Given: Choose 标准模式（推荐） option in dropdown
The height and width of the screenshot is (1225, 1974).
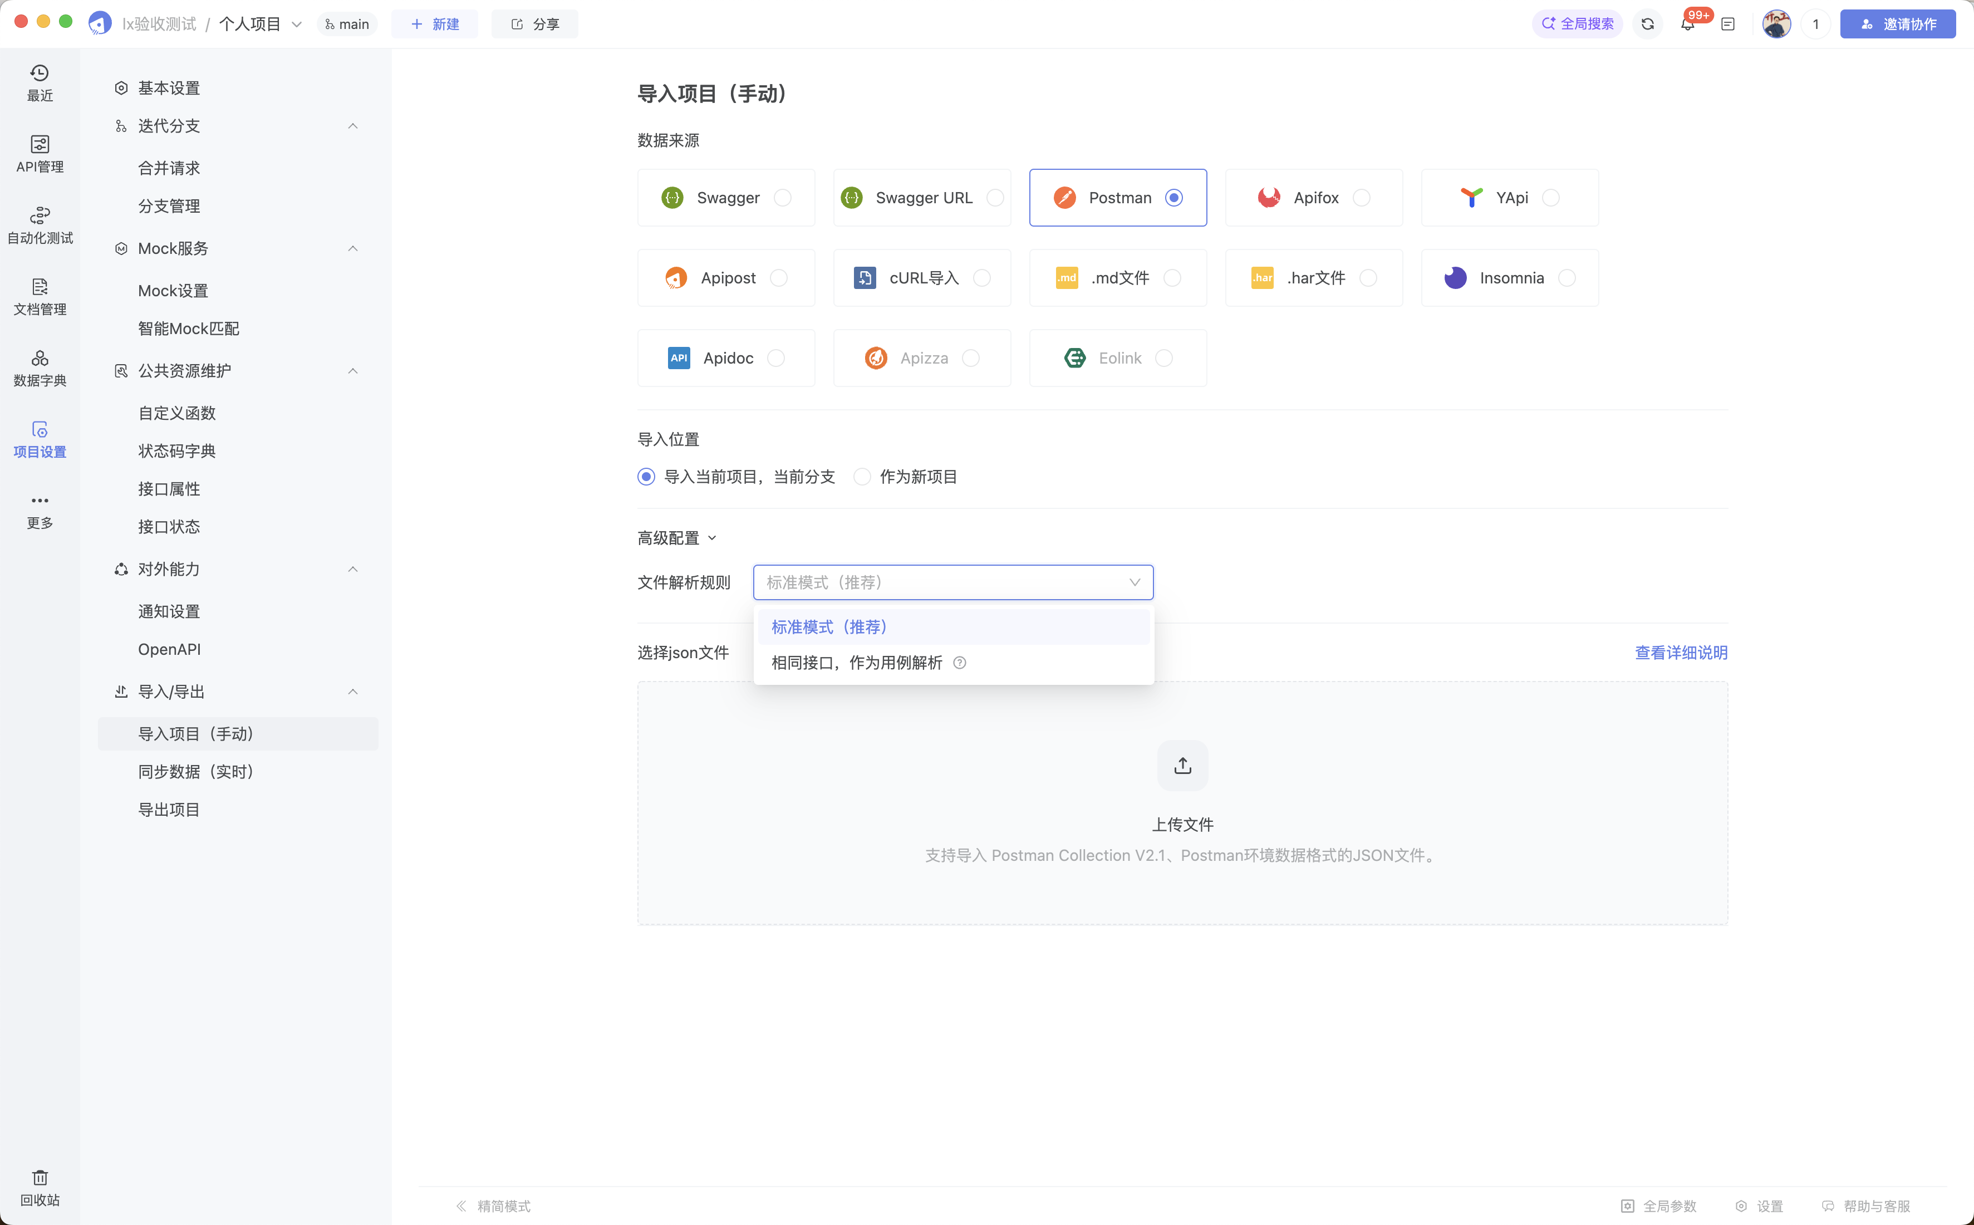Looking at the screenshot, I should 954,627.
